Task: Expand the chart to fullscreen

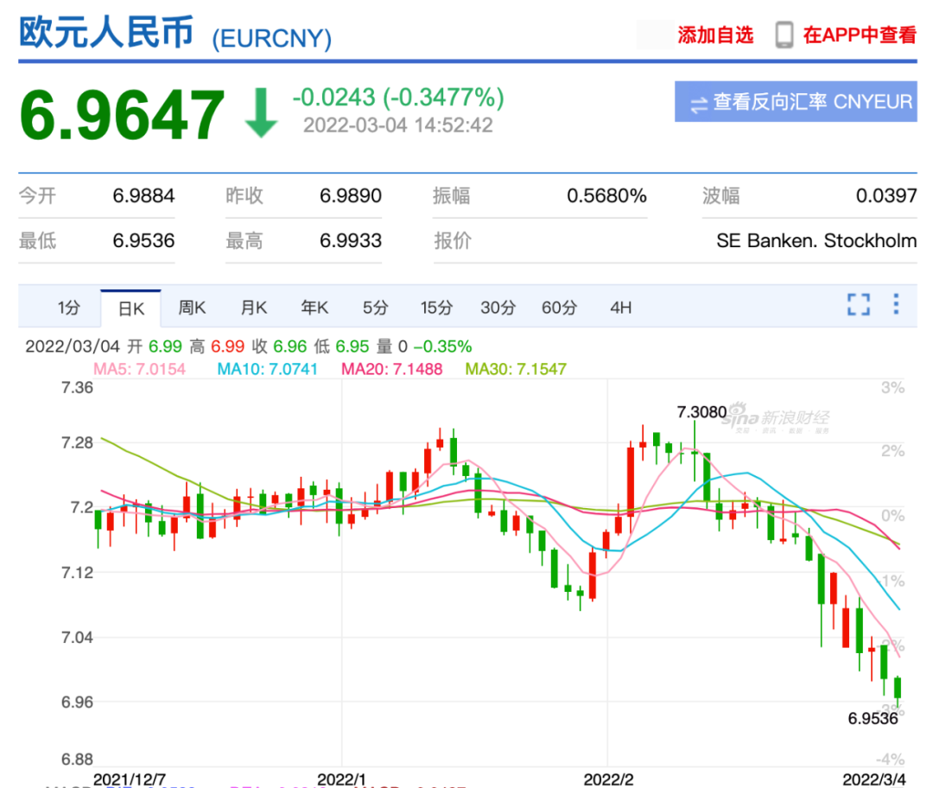Action: point(858,304)
